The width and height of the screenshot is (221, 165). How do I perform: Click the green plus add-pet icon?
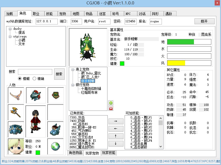pyautogui.click(x=111, y=103)
